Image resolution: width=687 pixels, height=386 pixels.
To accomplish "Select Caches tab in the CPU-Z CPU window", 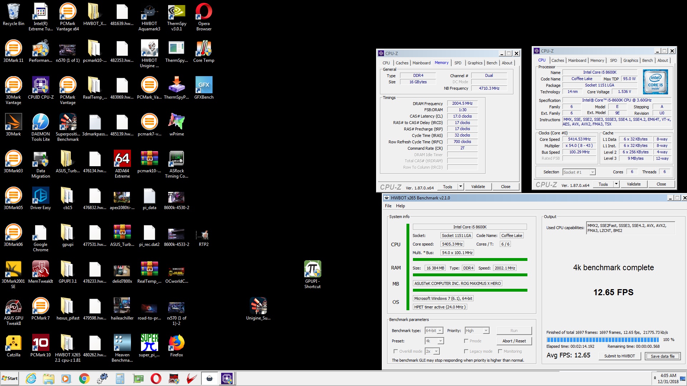I will [x=557, y=60].
